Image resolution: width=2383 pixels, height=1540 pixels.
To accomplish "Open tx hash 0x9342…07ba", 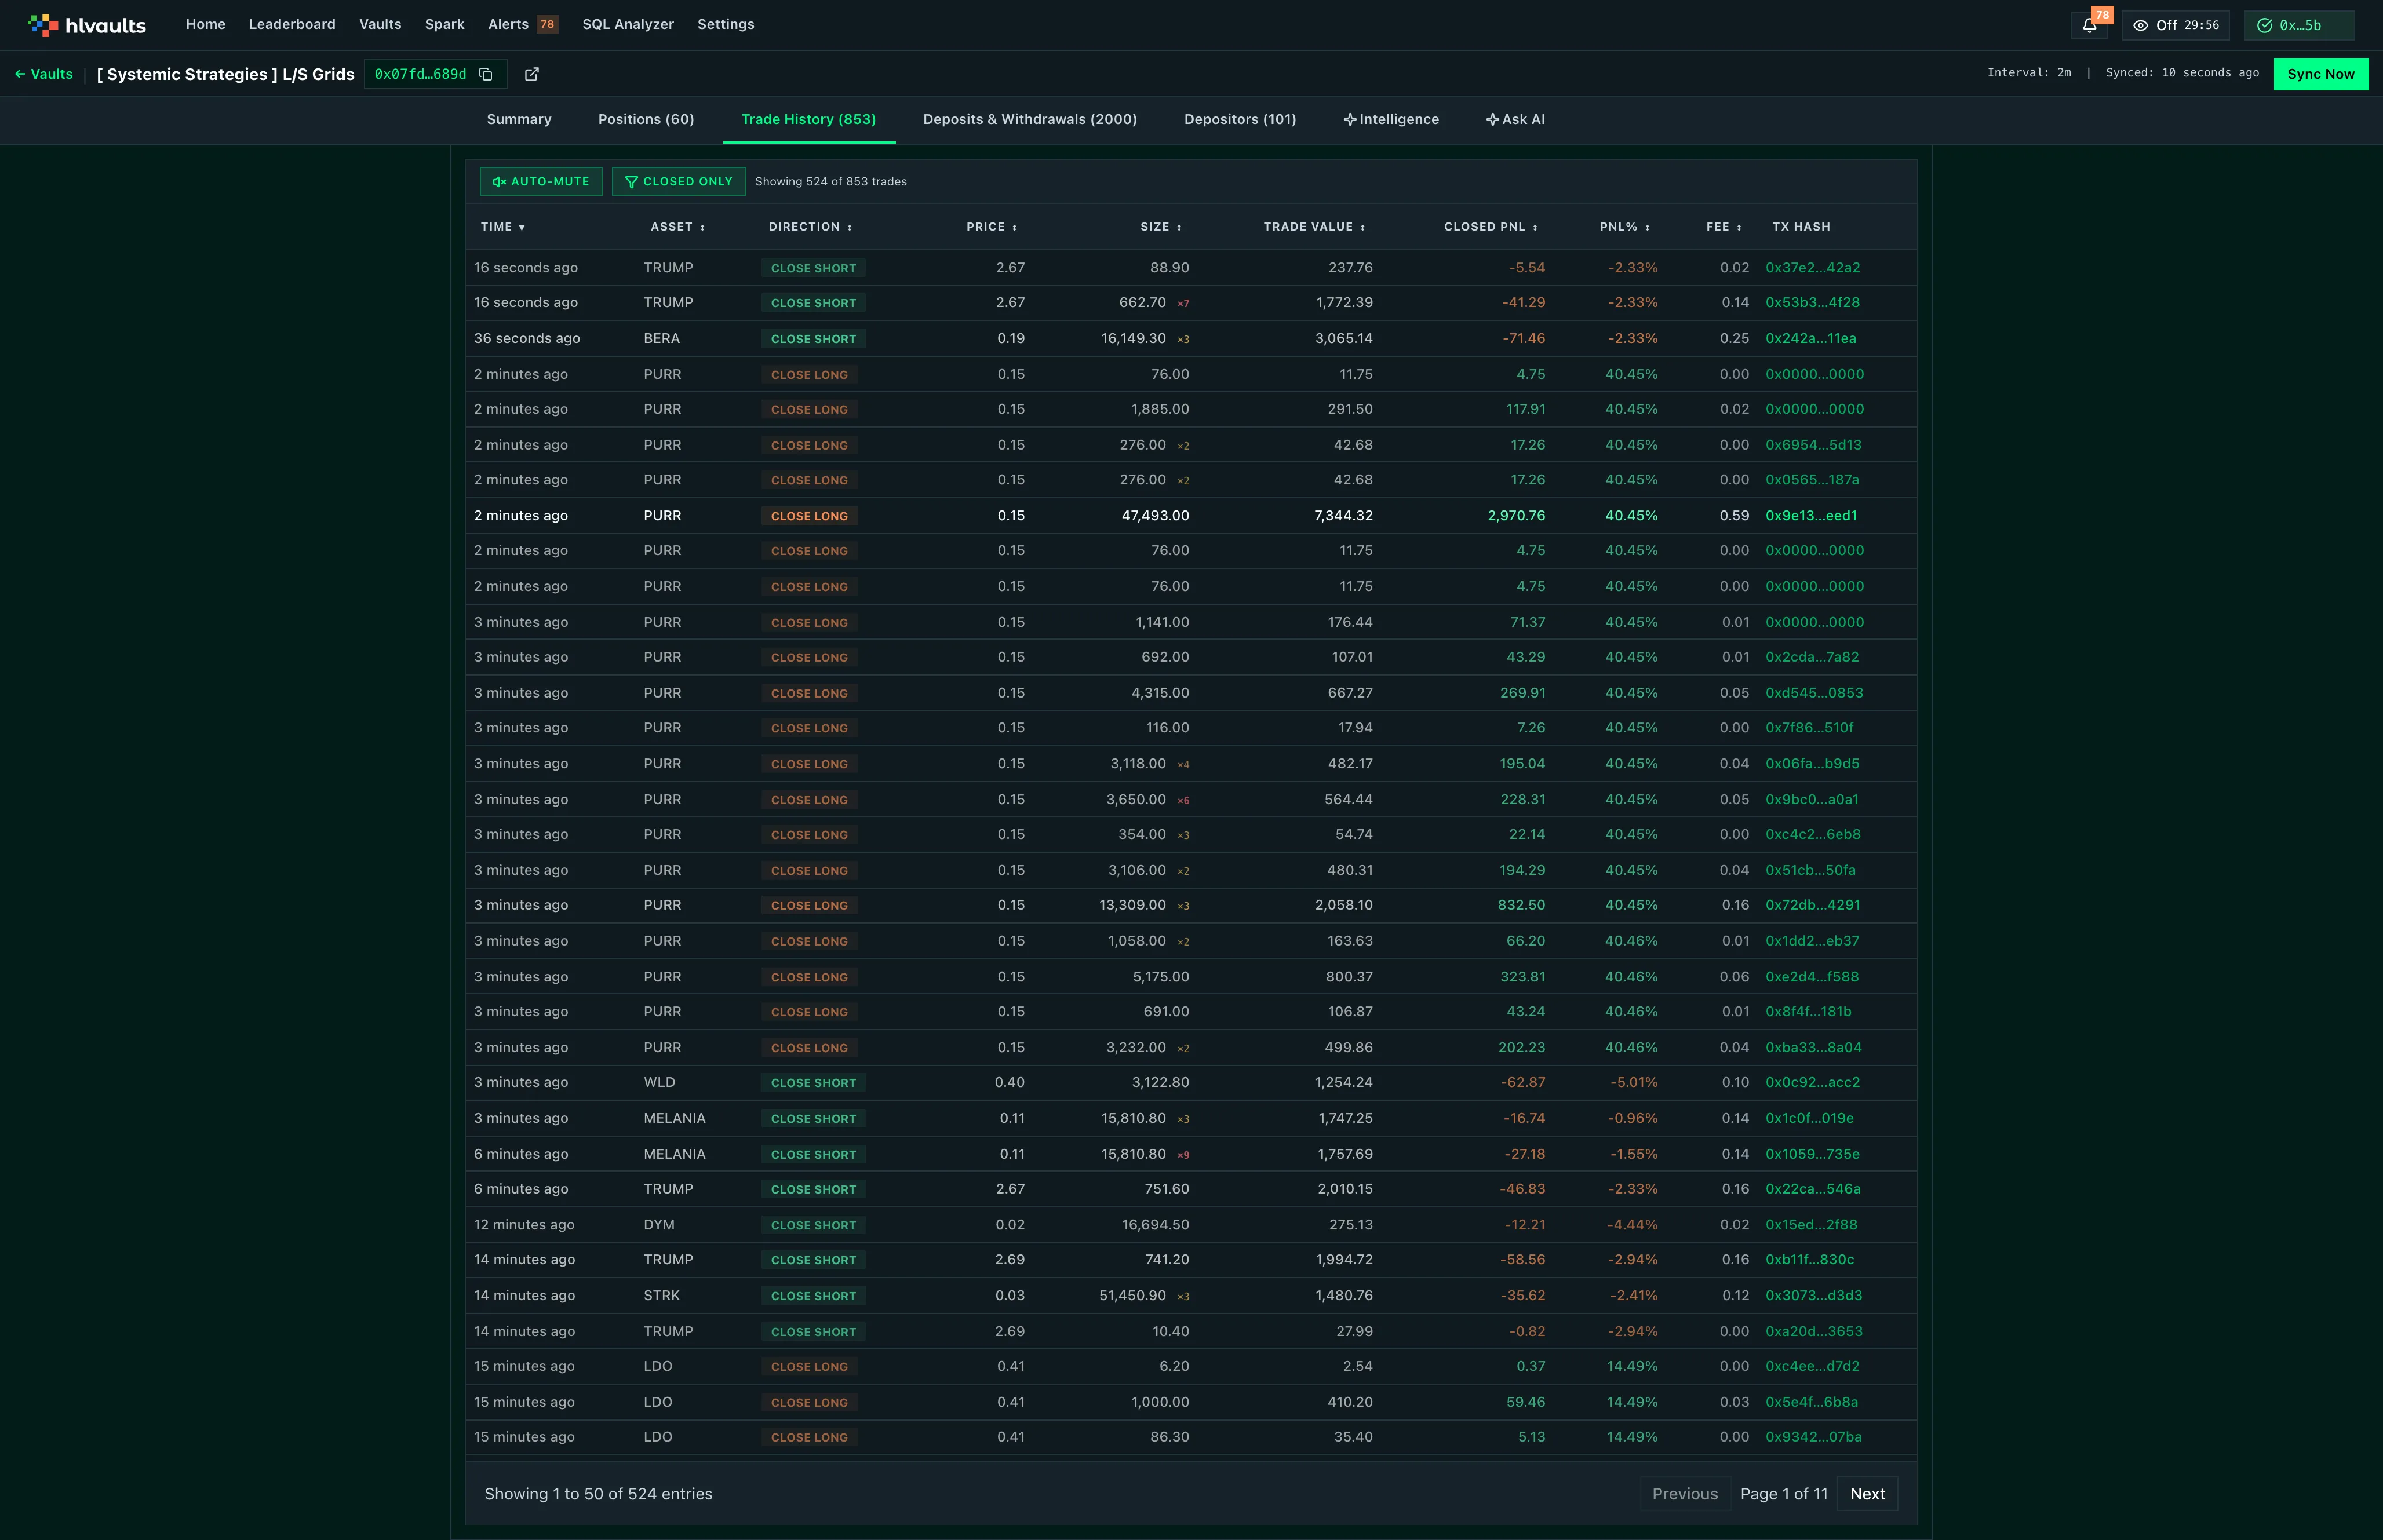I will click(x=1813, y=1437).
